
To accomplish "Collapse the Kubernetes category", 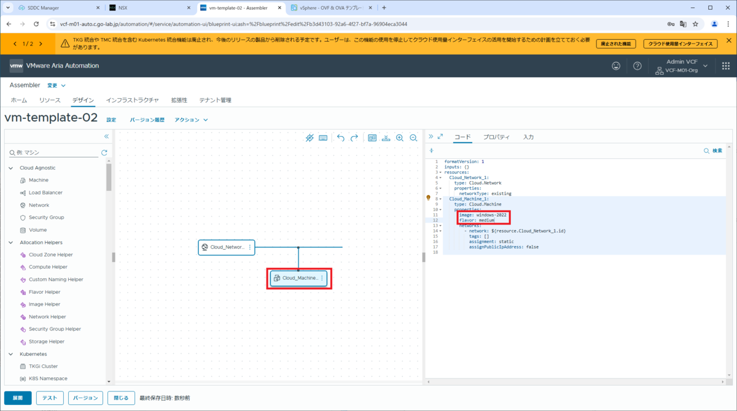I will 10,354.
